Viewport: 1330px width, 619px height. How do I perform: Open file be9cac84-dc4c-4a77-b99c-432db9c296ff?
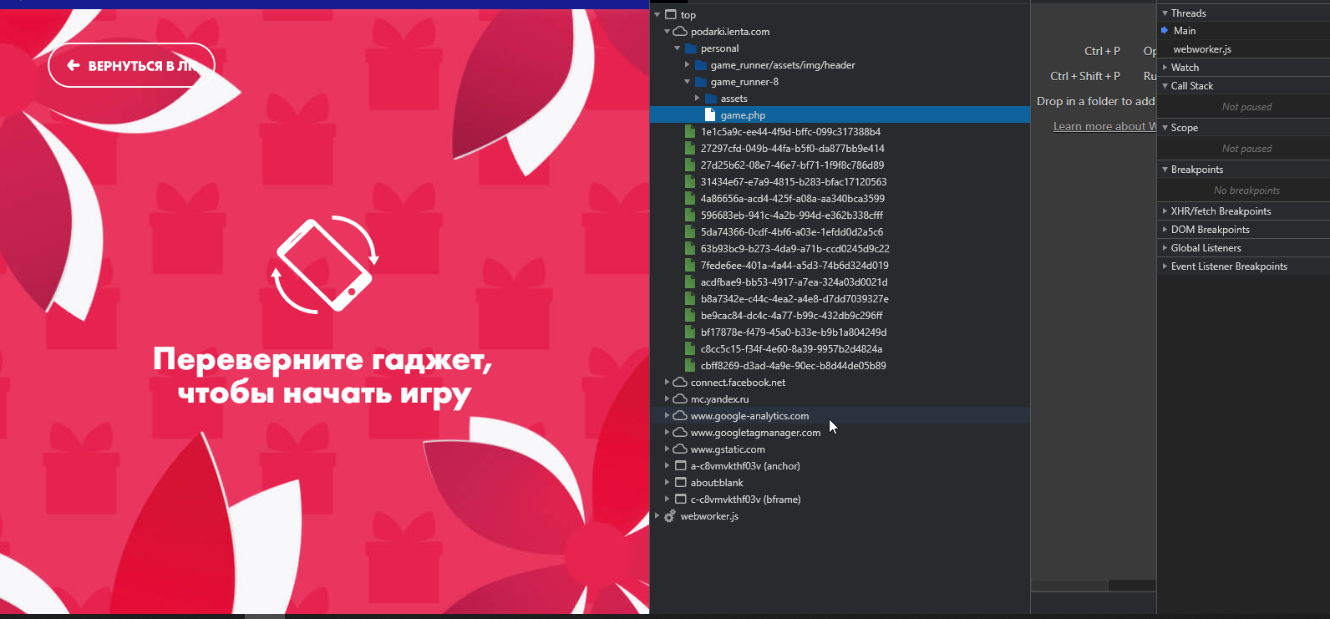coord(791,316)
